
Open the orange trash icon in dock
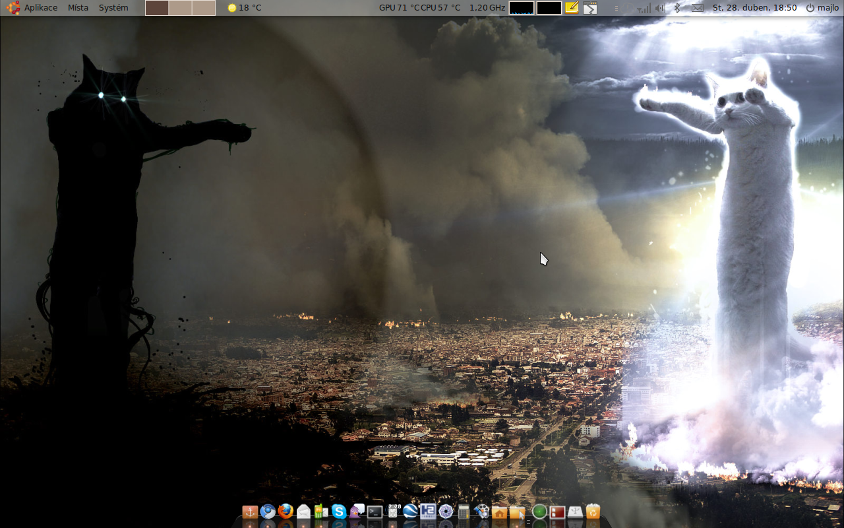click(x=593, y=511)
